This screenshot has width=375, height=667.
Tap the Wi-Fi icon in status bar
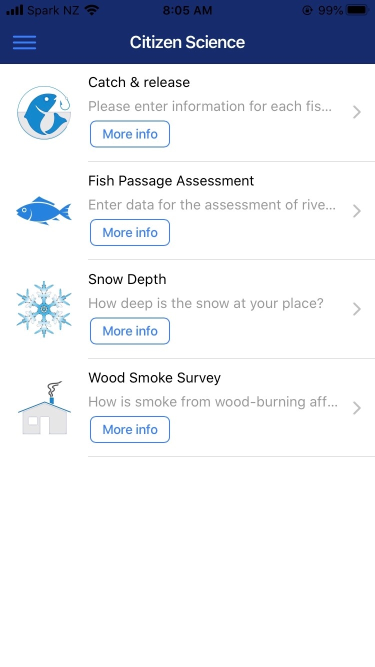[x=92, y=10]
